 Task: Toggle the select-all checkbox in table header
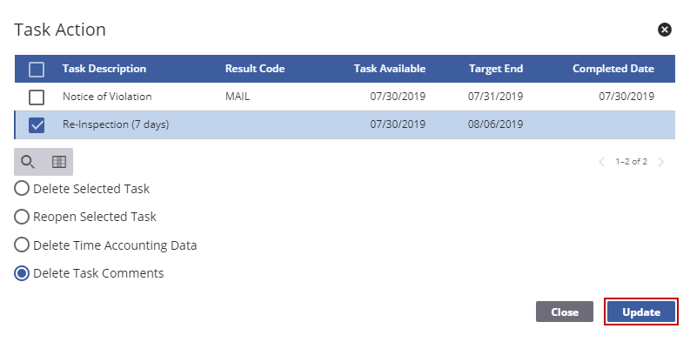point(37,69)
